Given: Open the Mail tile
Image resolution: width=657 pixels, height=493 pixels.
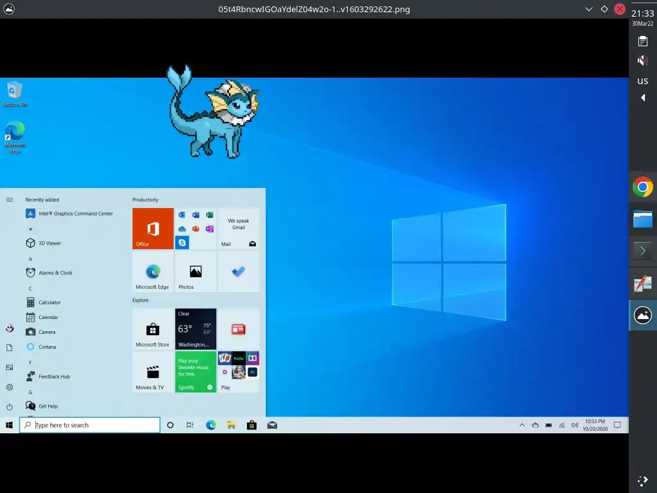Looking at the screenshot, I should (239, 229).
